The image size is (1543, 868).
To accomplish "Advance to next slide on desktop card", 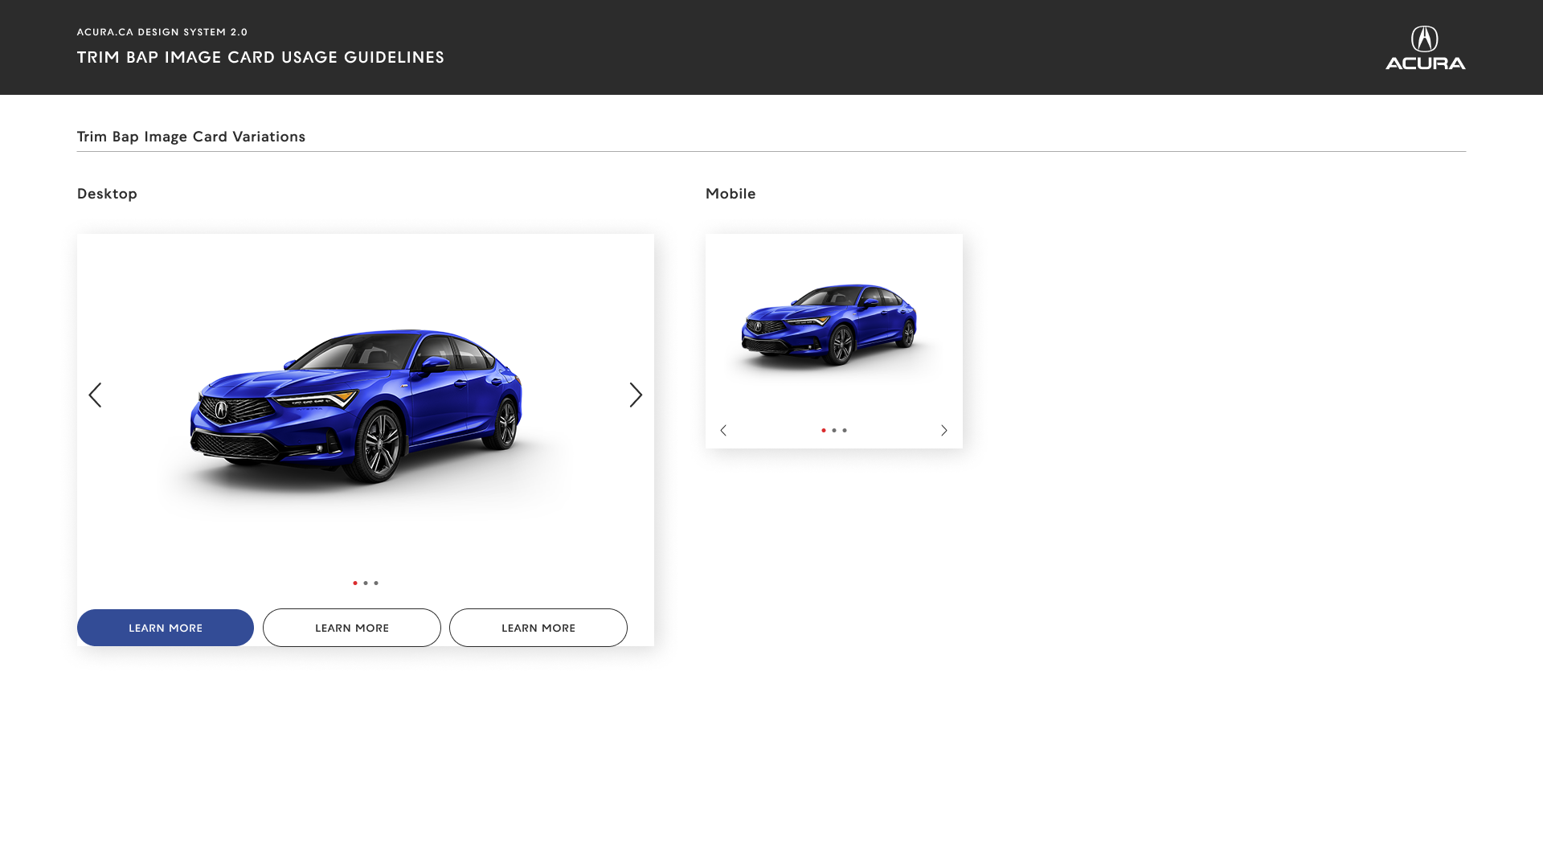I will tap(636, 395).
